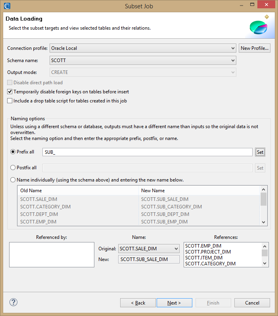This screenshot has width=278, height=316.
Task: Click the New name text field
Action: pyautogui.click(x=149, y=259)
